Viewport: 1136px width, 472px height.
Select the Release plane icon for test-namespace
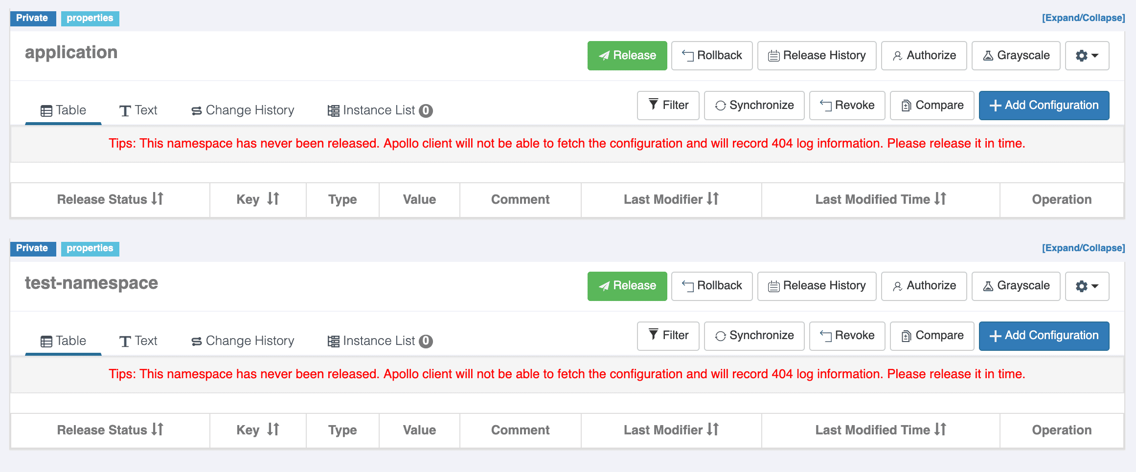[x=606, y=286]
